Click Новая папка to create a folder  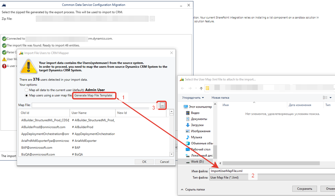(220, 97)
